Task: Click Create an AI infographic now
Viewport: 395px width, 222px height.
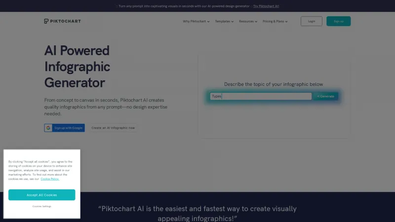Action: tap(113, 128)
